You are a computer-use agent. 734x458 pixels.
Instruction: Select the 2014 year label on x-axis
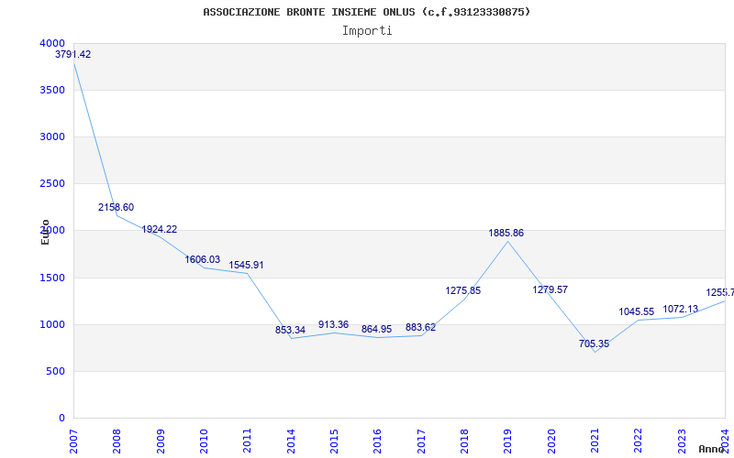click(290, 438)
